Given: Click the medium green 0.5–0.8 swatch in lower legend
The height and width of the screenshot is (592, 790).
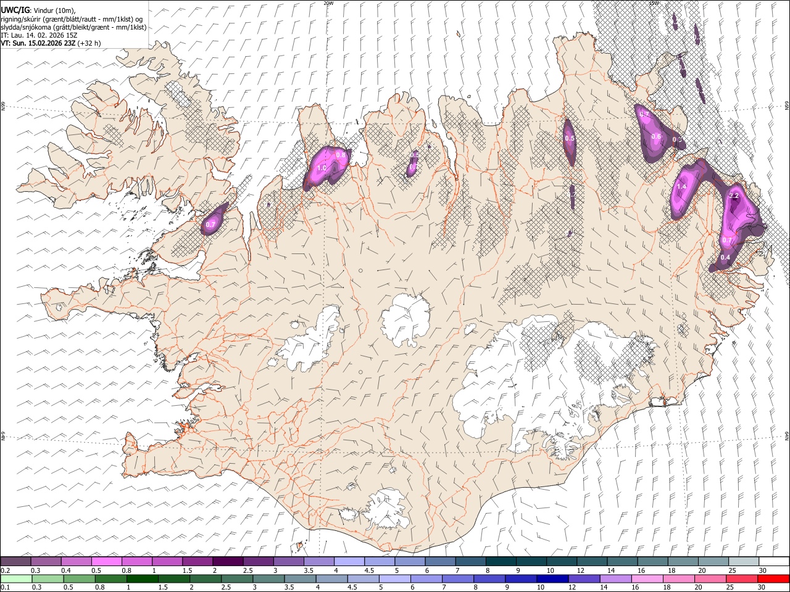Looking at the screenshot, I should click(x=80, y=579).
